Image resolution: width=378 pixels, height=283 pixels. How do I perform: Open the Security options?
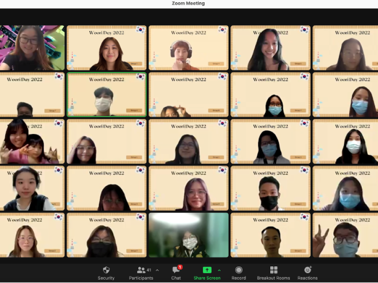[x=106, y=273]
